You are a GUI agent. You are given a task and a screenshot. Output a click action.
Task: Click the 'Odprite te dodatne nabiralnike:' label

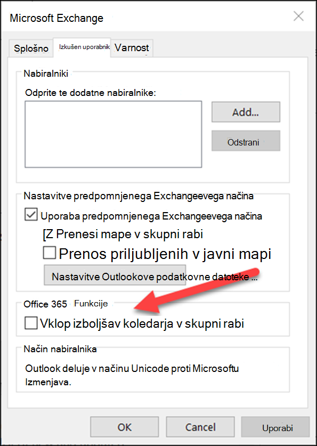91,93
